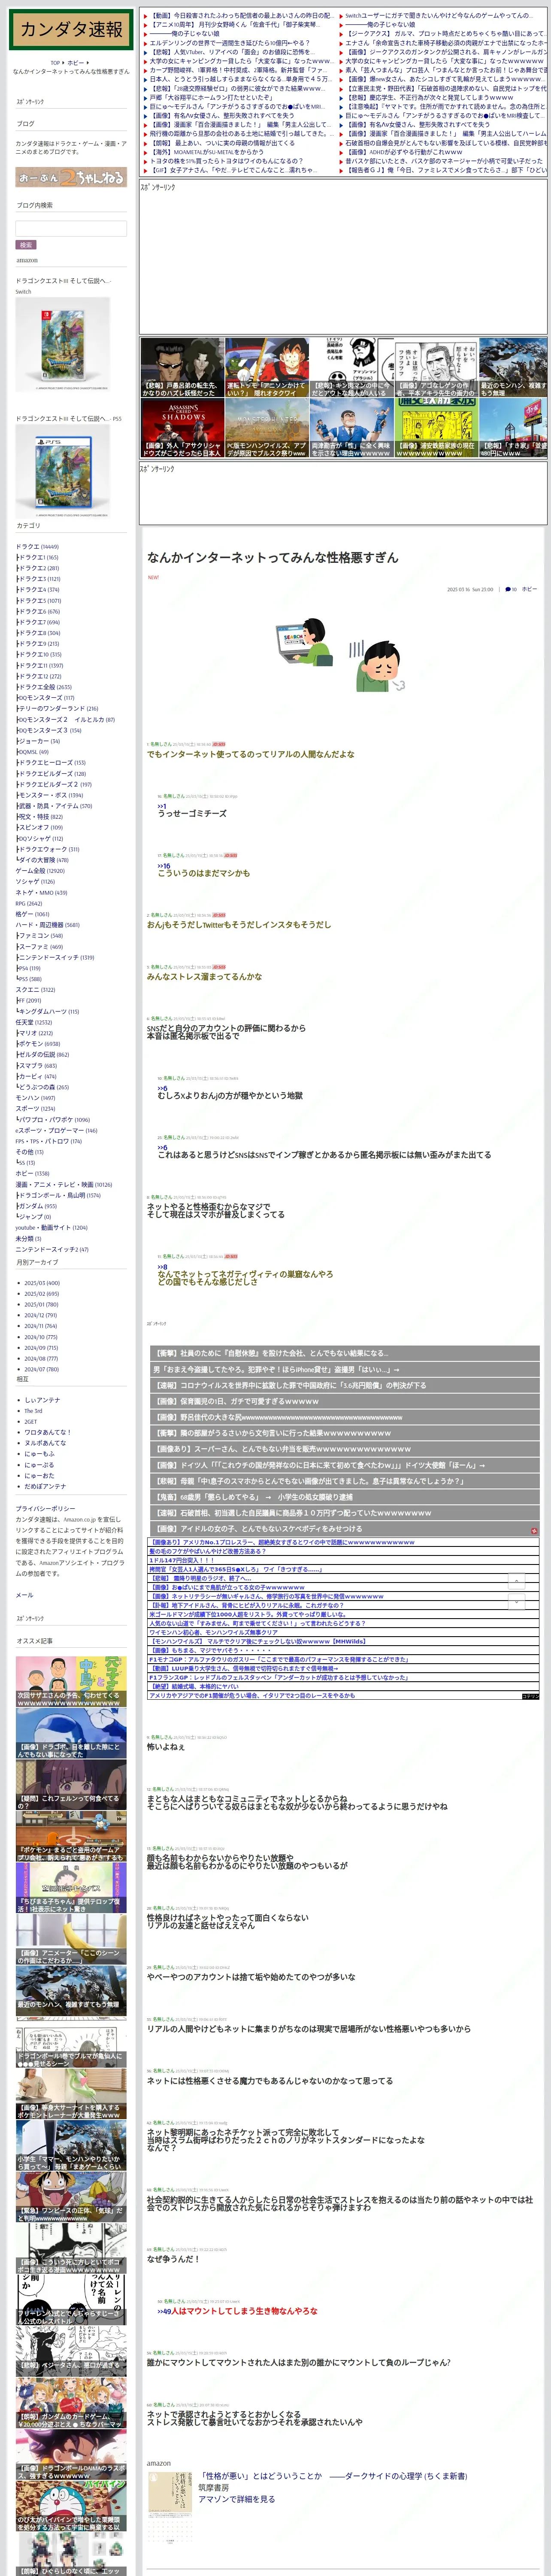
Task: Open the 「性格が悪い」とはどういうことか book title
Action: pyautogui.click(x=333, y=2476)
